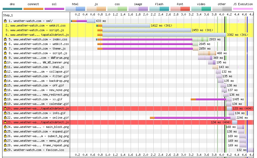Screen dimensions: 257x158
Task: Select the Step_1 header label
Action: [8, 15]
